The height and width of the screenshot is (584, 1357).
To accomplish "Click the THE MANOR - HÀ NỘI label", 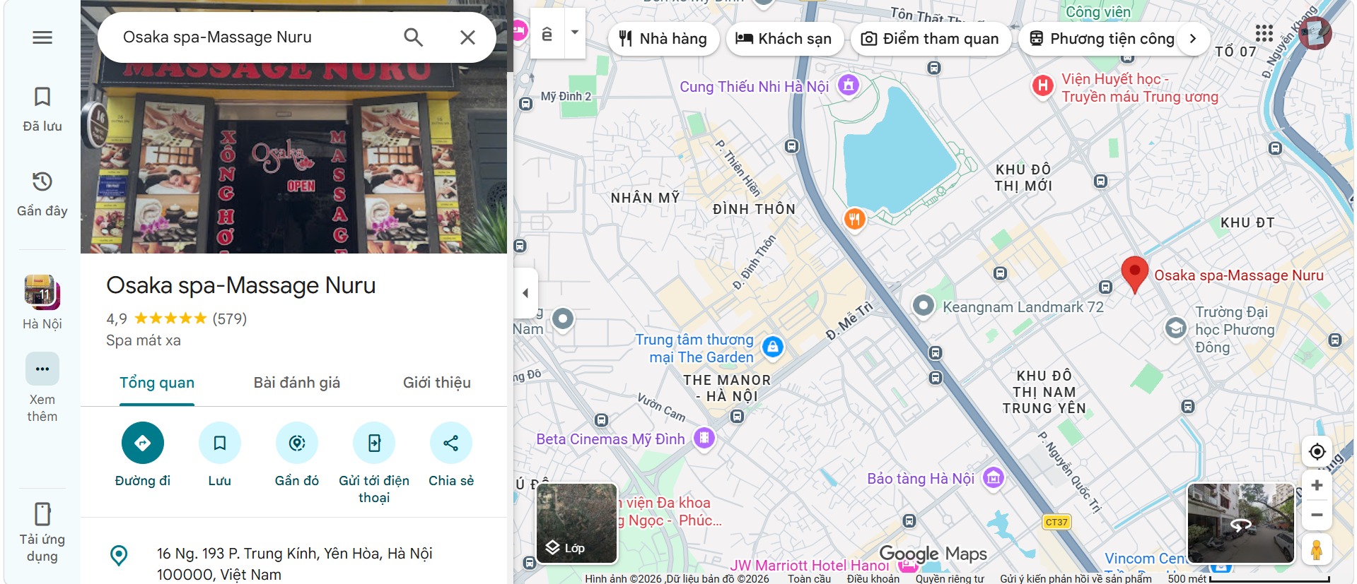I will click(727, 388).
